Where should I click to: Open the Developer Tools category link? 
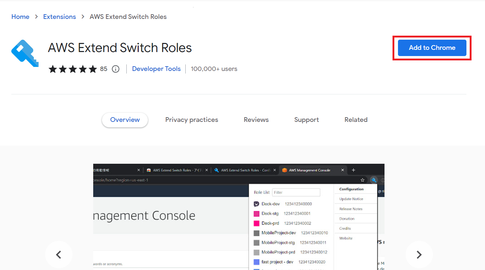[x=156, y=69]
